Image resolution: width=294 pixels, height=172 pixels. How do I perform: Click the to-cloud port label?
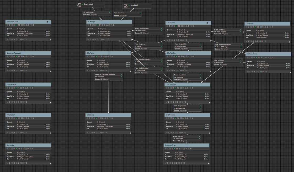coord(134,5)
